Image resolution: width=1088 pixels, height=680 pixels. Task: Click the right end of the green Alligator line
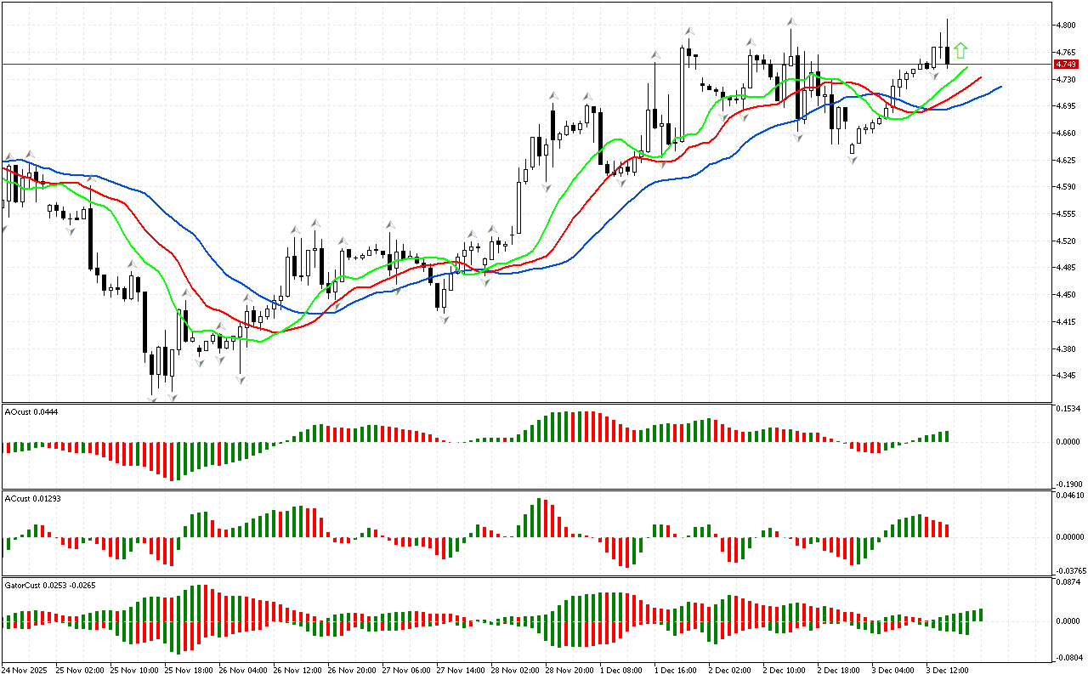[x=966, y=66]
